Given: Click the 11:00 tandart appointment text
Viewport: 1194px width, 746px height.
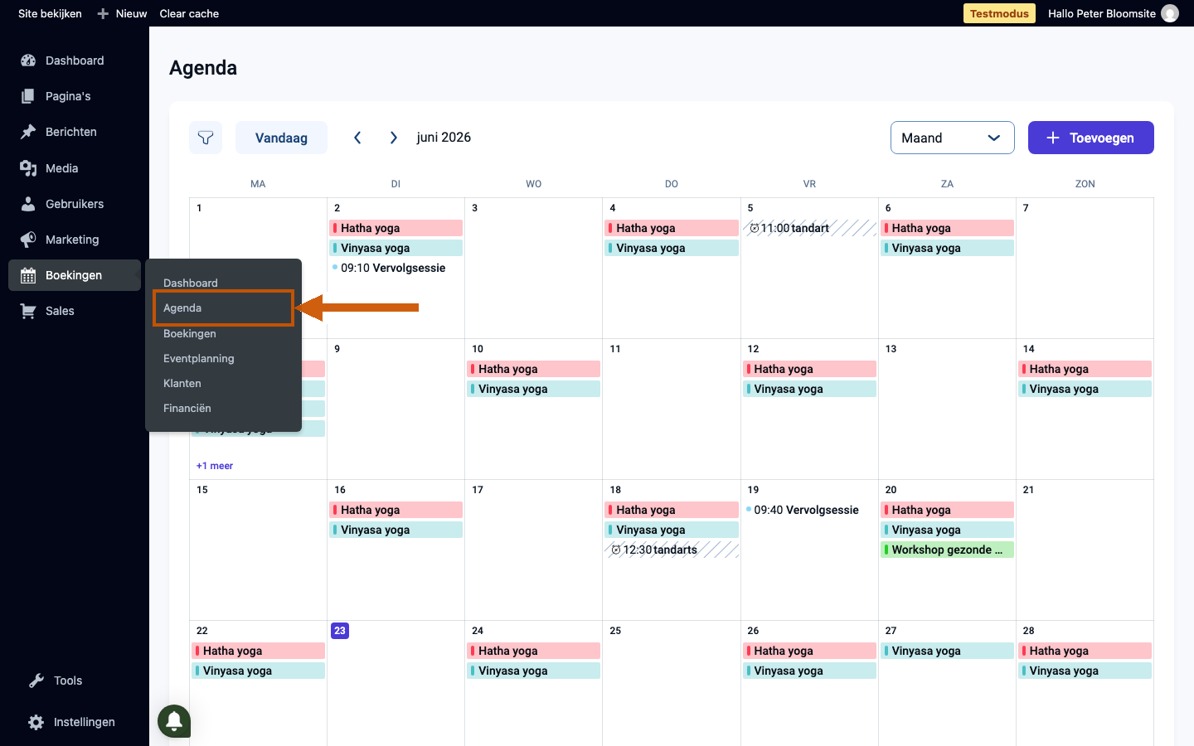Looking at the screenshot, I should (795, 228).
